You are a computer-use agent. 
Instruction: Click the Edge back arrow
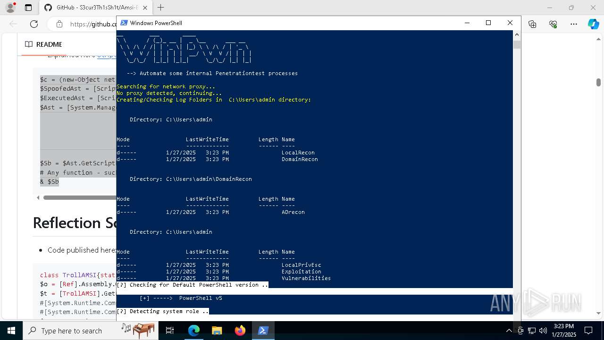point(13,24)
